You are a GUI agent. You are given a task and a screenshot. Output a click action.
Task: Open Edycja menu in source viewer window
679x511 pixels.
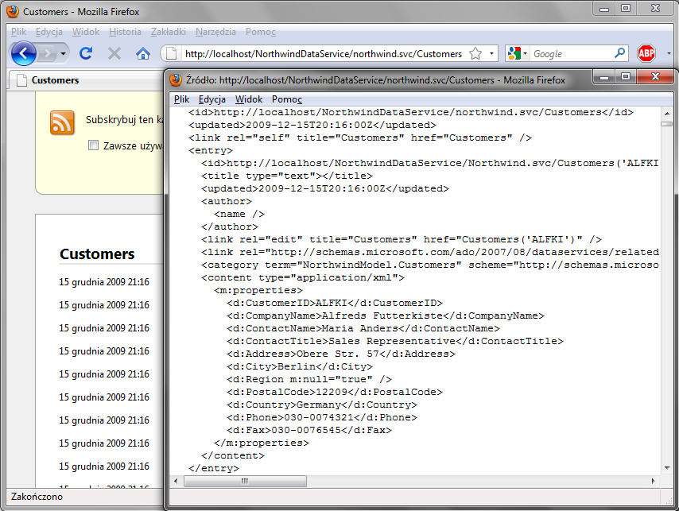(211, 99)
